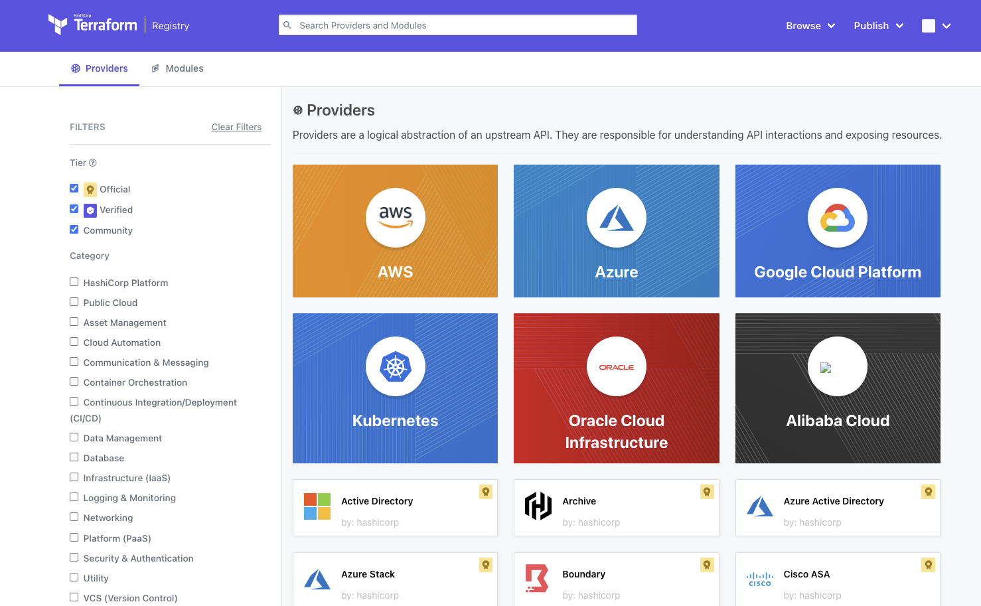Click the Terraform logo icon
The image size is (981, 606).
[58, 25]
